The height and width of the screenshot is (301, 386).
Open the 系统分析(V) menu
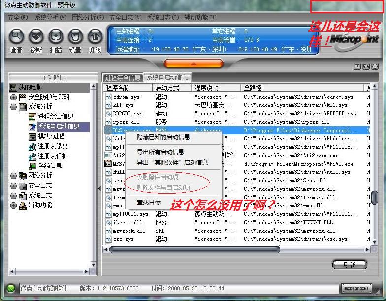pos(50,18)
